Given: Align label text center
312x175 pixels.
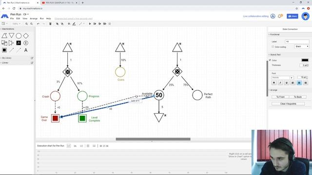Looking at the screenshot, I should (299, 83).
